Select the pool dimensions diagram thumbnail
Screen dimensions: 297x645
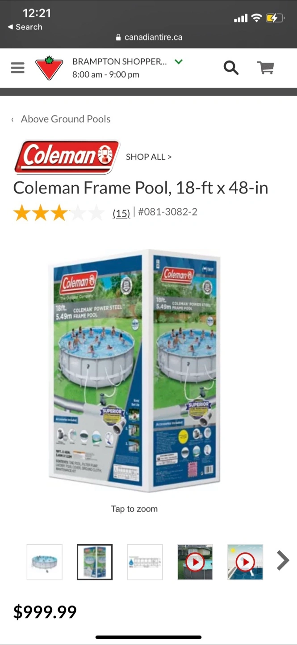(x=145, y=562)
